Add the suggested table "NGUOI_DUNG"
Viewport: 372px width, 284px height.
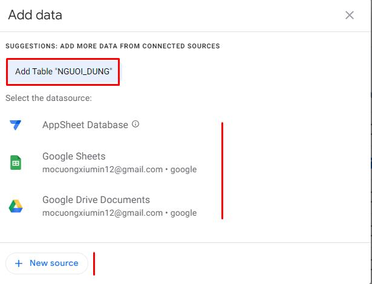[x=63, y=72]
